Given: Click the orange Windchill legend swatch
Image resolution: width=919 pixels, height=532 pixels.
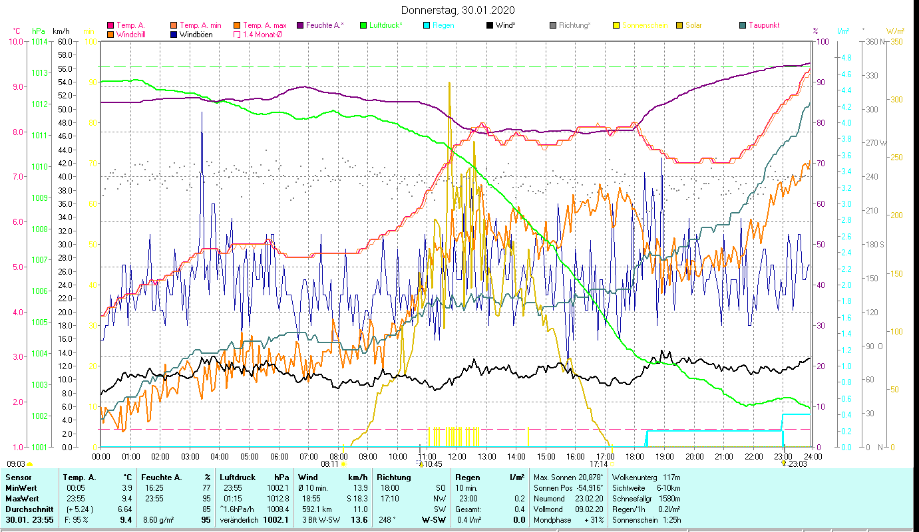Looking at the screenshot, I should coord(110,35).
